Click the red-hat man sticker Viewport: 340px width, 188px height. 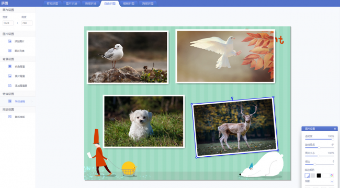point(99,153)
